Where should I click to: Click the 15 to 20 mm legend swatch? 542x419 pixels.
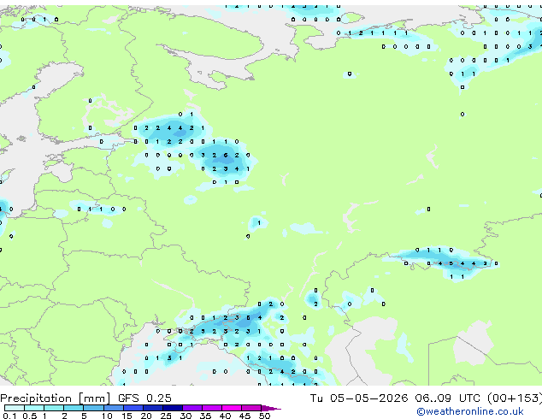click(x=133, y=408)
